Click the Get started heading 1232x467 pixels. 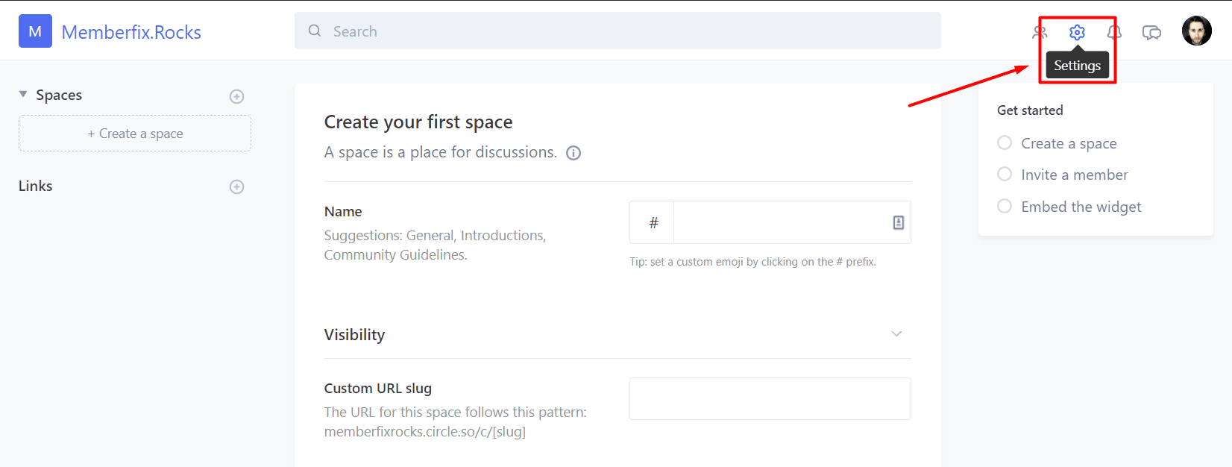click(1030, 110)
